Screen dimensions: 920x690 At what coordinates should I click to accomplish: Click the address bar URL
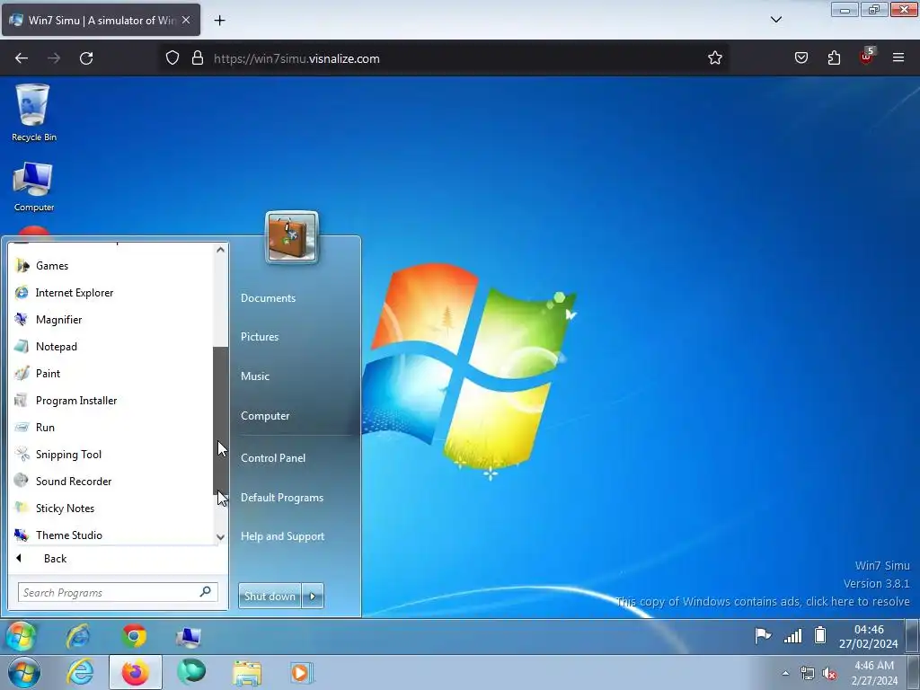click(296, 58)
